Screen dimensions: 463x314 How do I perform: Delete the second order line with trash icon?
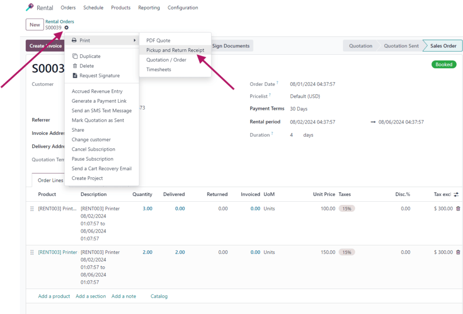pyautogui.click(x=458, y=252)
